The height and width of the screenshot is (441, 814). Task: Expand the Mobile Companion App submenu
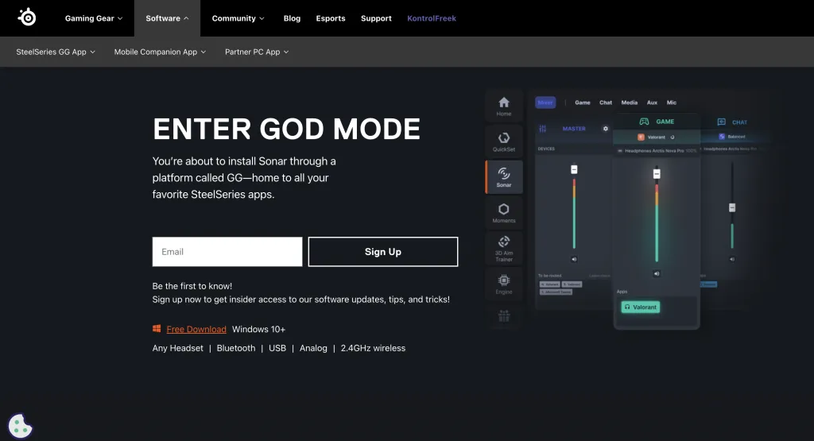point(160,52)
